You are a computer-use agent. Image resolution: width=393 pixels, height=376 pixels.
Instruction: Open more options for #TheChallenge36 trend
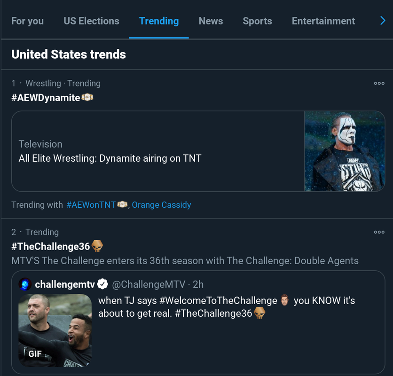(379, 232)
